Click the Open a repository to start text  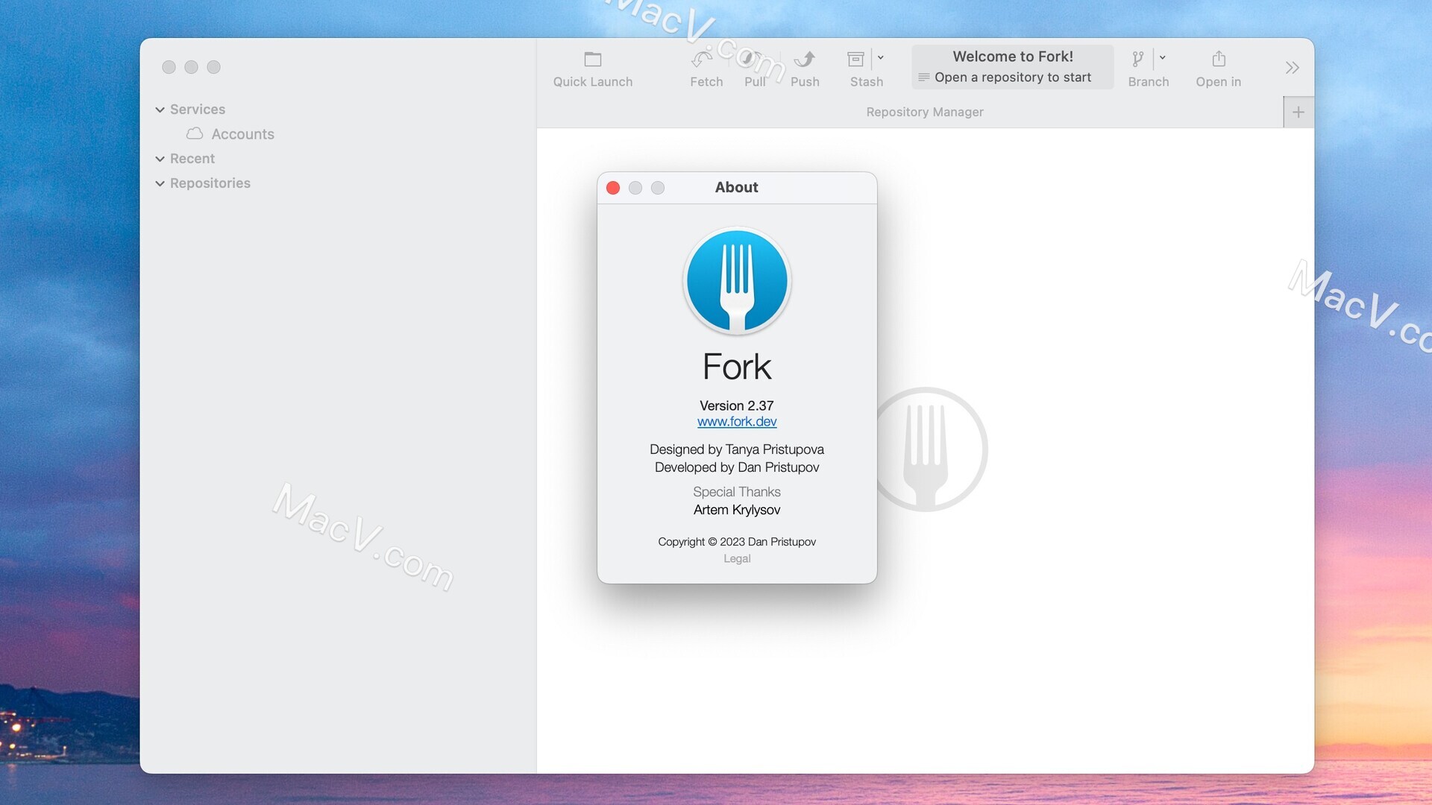coord(1012,78)
